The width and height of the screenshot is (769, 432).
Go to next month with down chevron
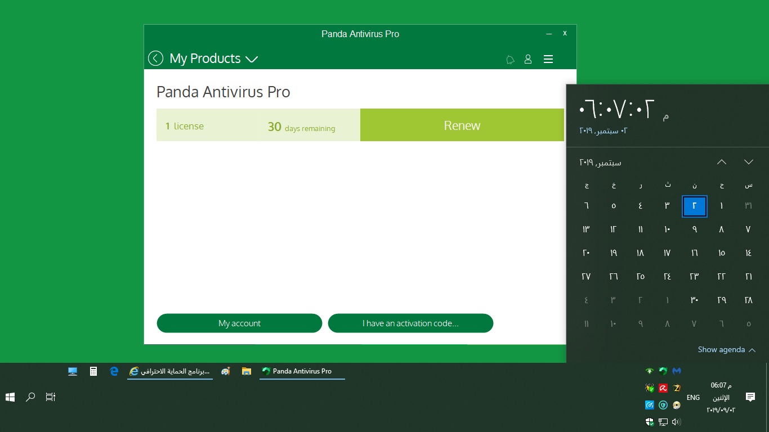(x=749, y=162)
